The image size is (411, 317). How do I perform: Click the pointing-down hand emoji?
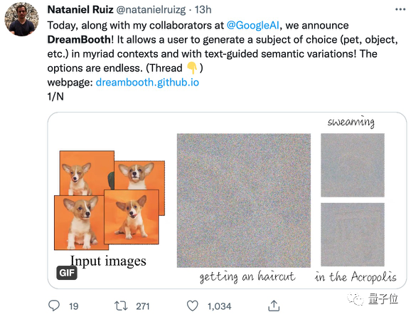click(192, 68)
